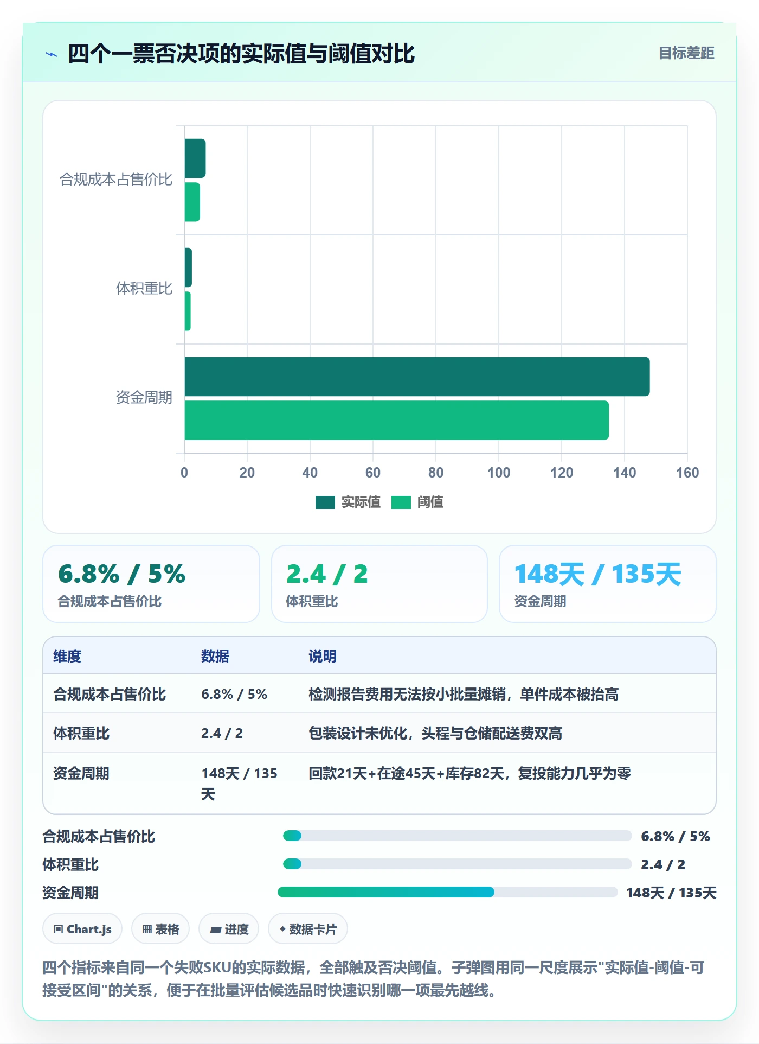Screen dimensions: 759x1044
Task: Click the 资金周期 actual value bar in chart
Action: [417, 377]
